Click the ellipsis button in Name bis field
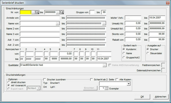171x103 pixels. tap(104, 23)
